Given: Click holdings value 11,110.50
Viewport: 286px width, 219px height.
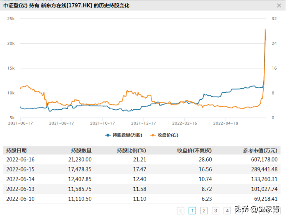Looking at the screenshot, I should point(80,199).
